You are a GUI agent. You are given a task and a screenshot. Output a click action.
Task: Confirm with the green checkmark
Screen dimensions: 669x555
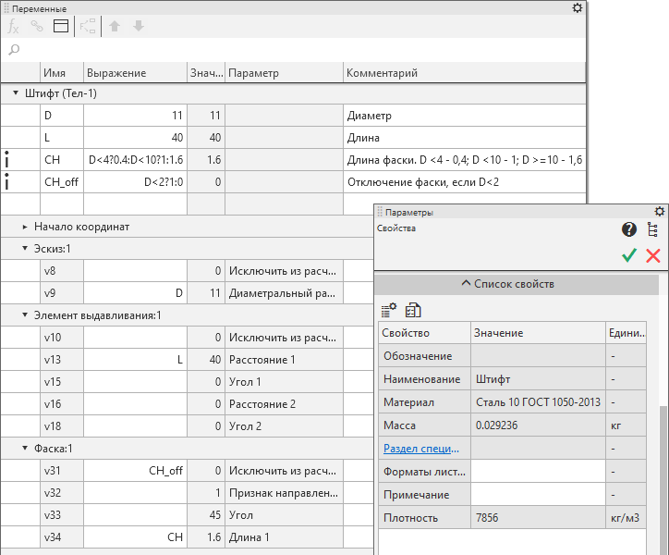click(x=629, y=256)
